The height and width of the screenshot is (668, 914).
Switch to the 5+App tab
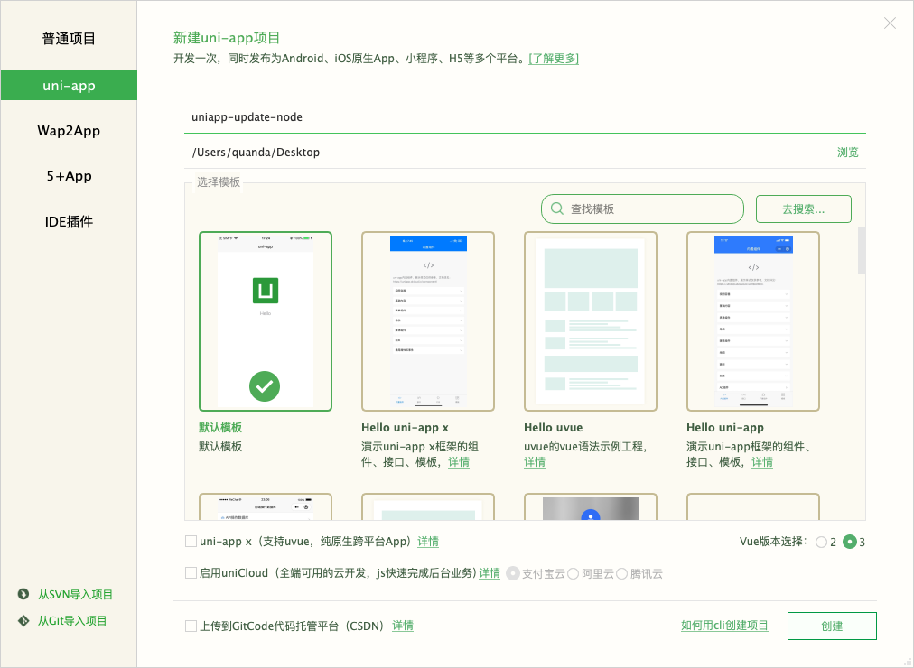(69, 176)
